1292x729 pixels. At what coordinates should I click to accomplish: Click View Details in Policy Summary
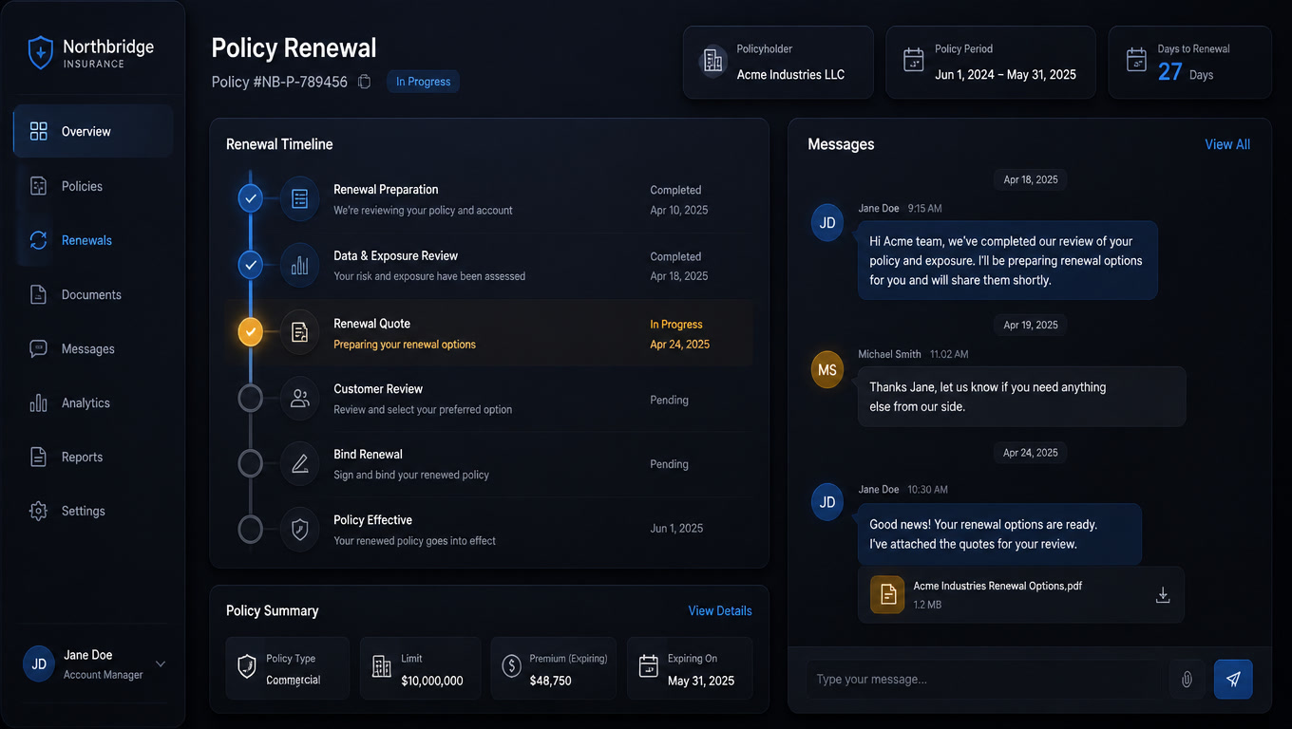[x=720, y=610]
